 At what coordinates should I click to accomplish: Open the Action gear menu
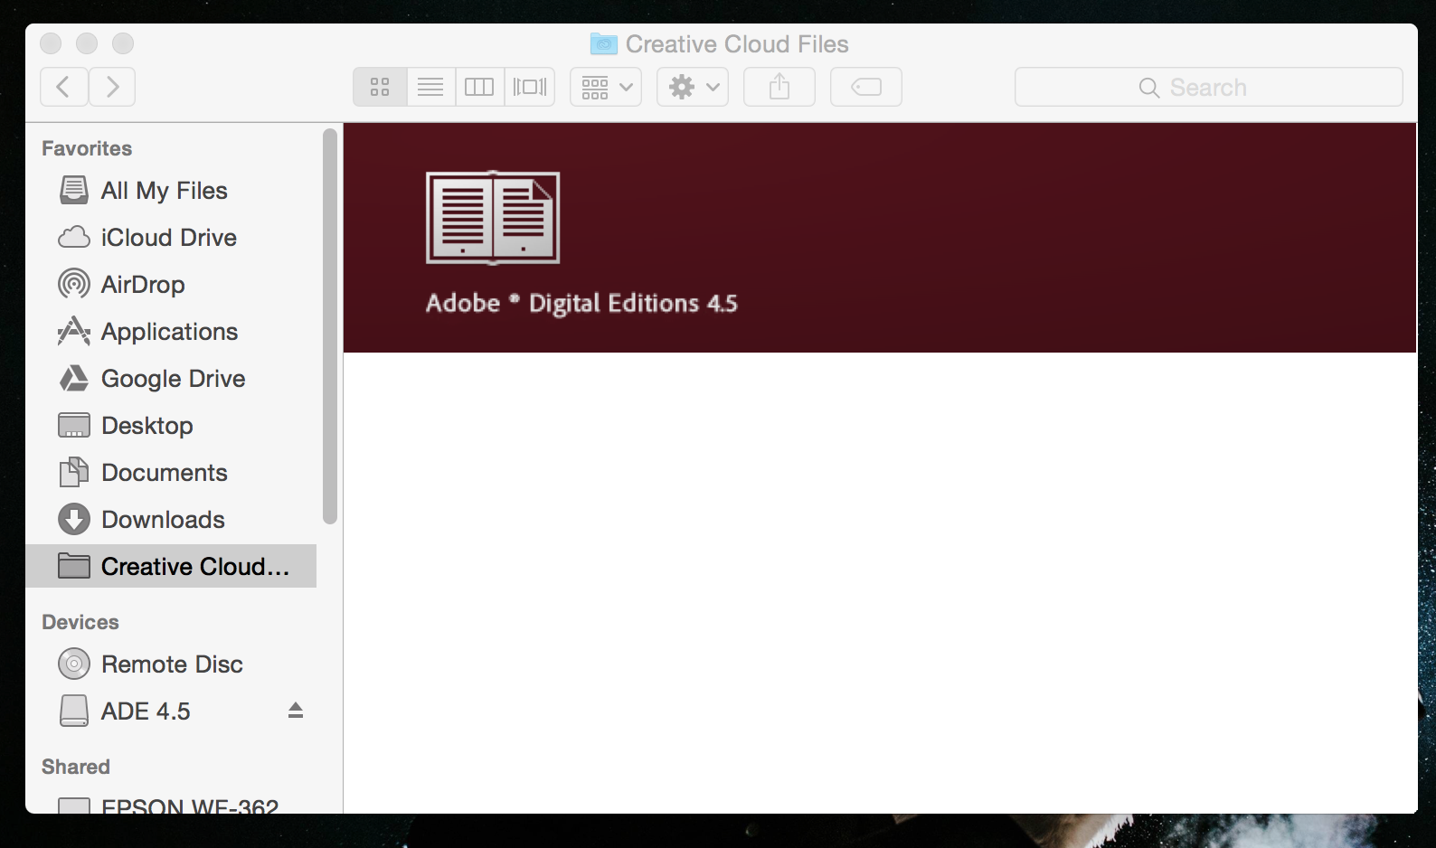[x=693, y=87]
